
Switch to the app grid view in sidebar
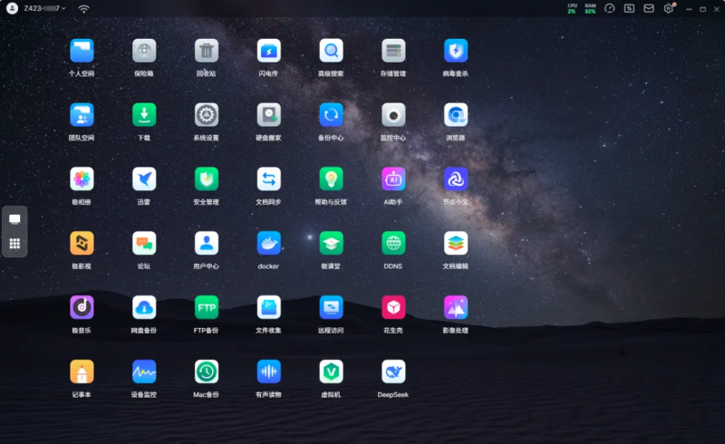coord(14,244)
